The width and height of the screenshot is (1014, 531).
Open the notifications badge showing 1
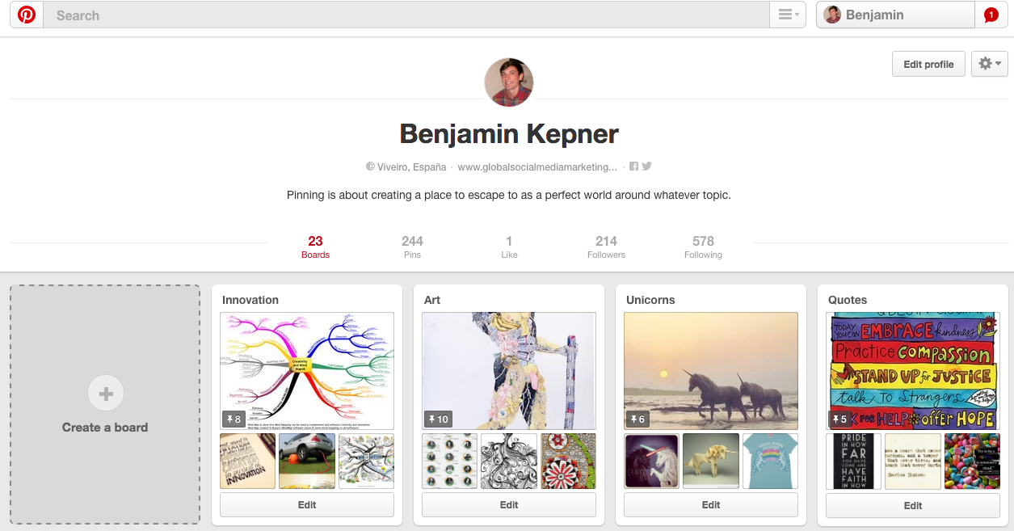click(x=991, y=15)
